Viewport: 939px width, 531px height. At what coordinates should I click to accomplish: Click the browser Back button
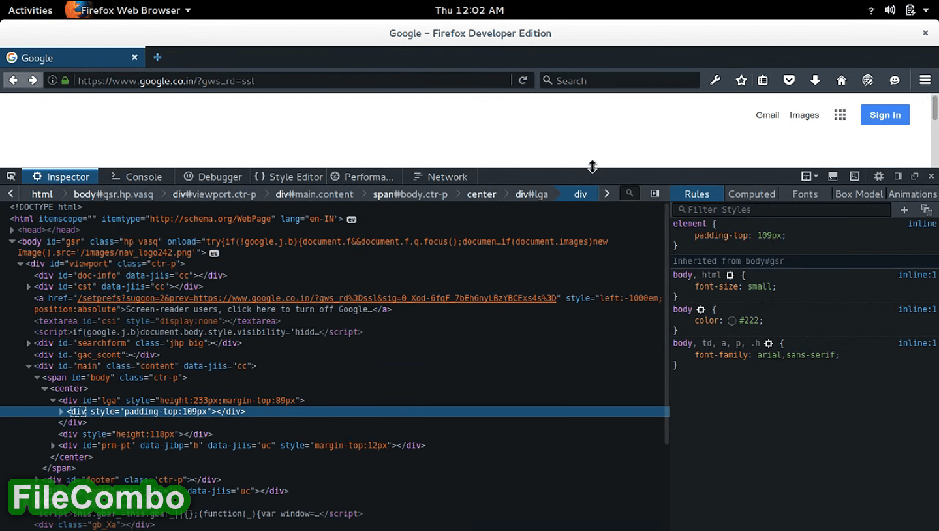(x=13, y=80)
